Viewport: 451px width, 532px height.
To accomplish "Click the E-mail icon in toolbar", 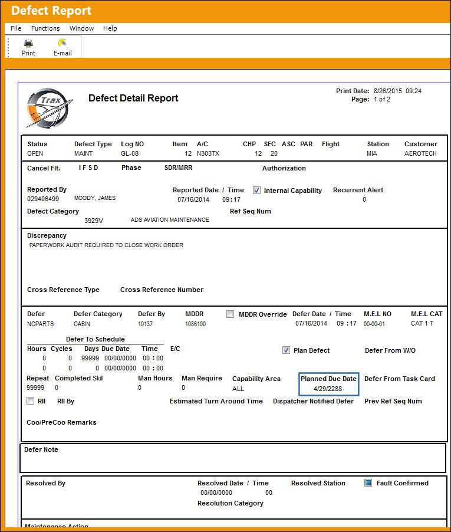I will tap(62, 42).
